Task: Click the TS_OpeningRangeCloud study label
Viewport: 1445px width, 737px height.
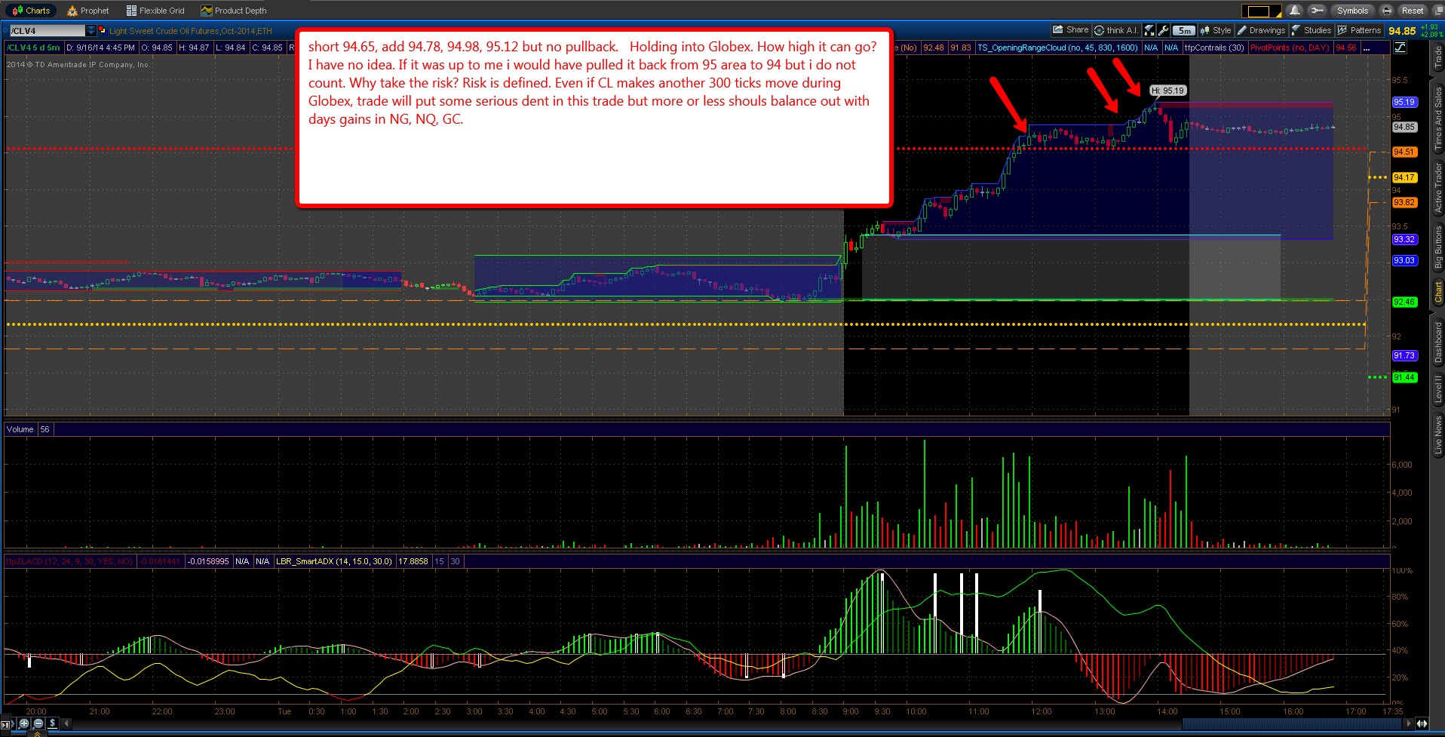Action: tap(1057, 48)
